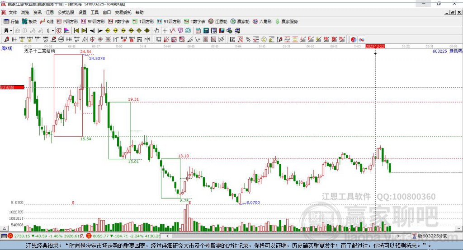Open the calendar icon in toolbar
This screenshot has width=463, height=250.
[x=198, y=31]
